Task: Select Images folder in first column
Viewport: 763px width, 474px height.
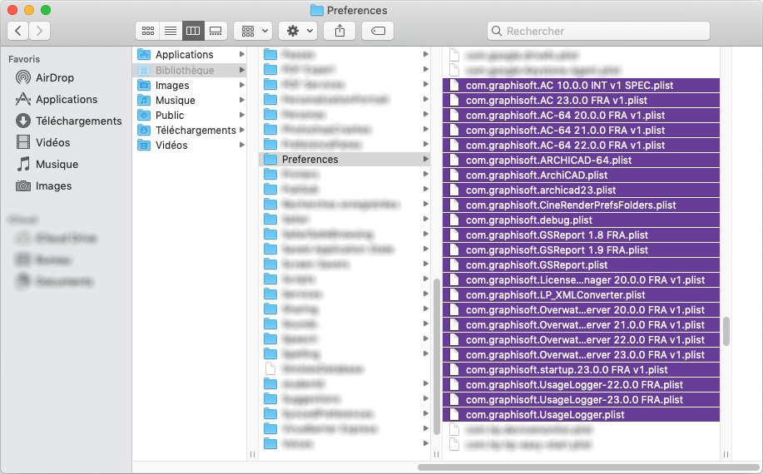Action: tap(189, 85)
